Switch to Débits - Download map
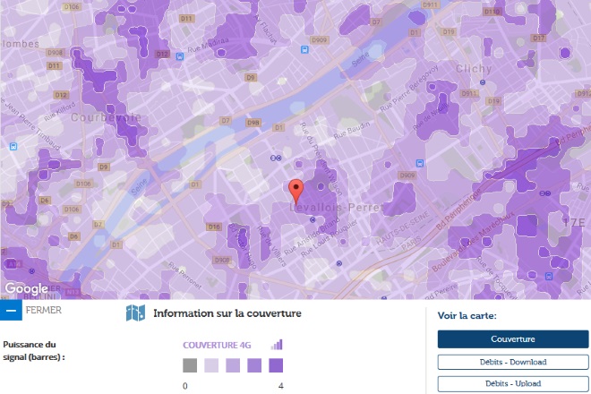This screenshot has height=394, width=591. pyautogui.click(x=513, y=362)
